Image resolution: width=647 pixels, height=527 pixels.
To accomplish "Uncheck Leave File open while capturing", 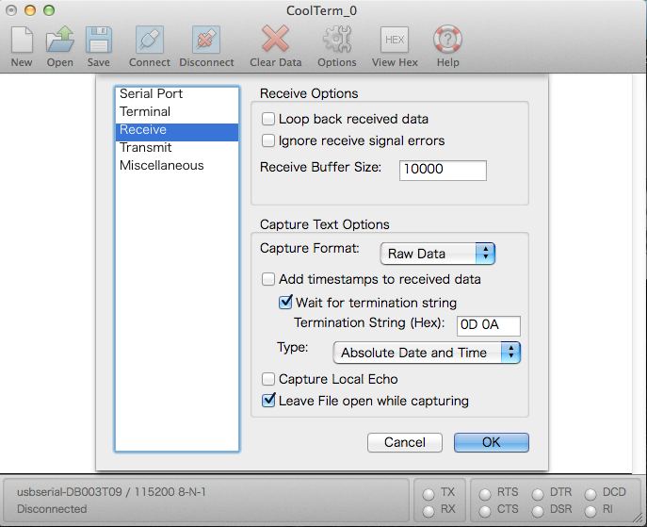I will point(269,401).
